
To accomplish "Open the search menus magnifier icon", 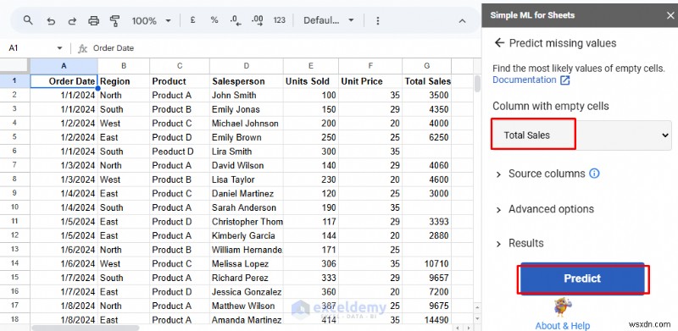I will coord(28,19).
